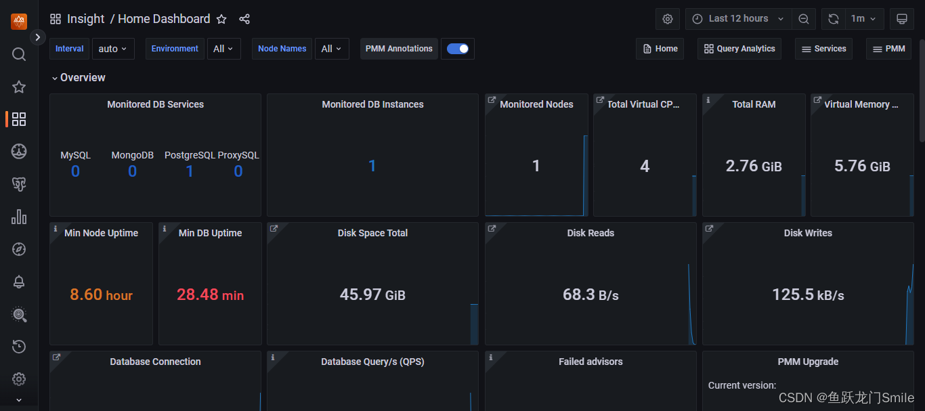Open the Alerting bell icon
Viewport: 925px width, 411px height.
click(x=19, y=282)
